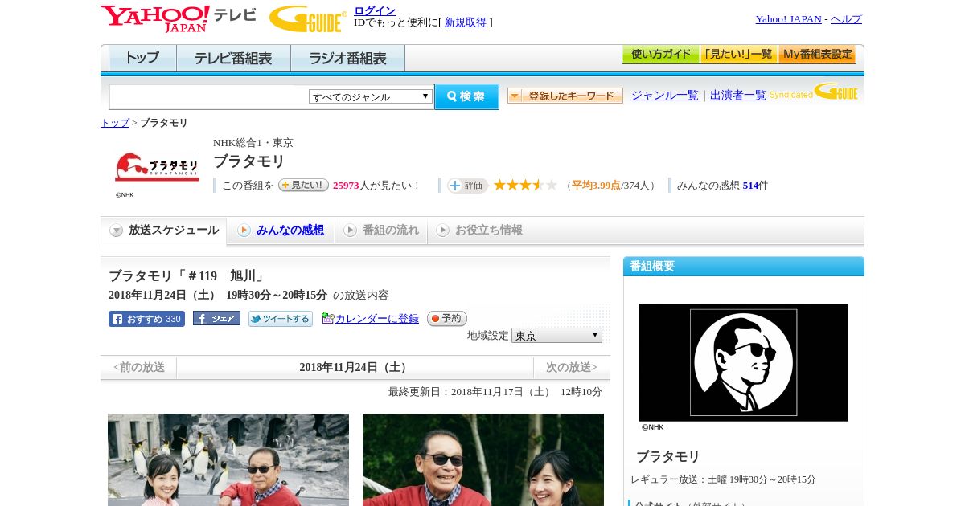The image size is (965, 506).
Task: Click the Tamori silhouette image in 番組概要
Action: [x=744, y=362]
